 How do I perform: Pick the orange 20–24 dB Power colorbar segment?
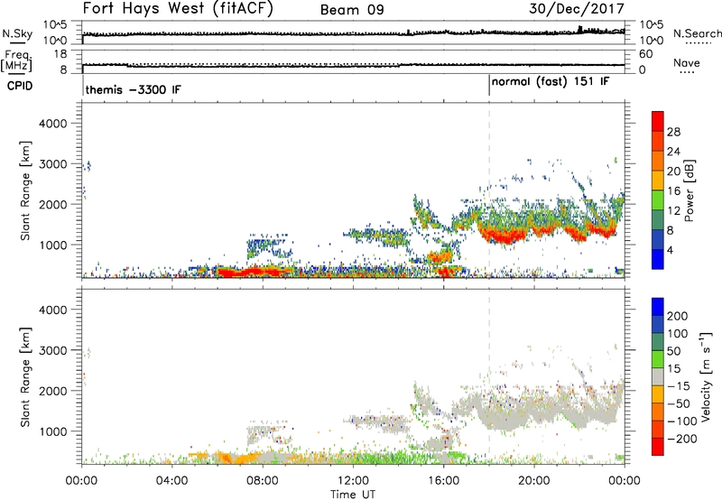[658, 162]
